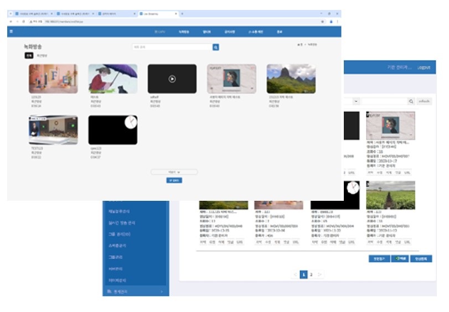Open the dropdown below the video grid
This screenshot has width=449, height=312.
click(x=174, y=172)
